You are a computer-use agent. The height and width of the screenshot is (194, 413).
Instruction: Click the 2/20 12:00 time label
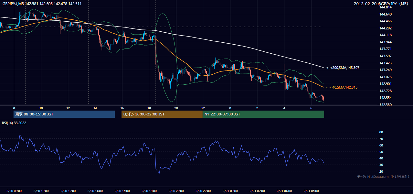68,191
